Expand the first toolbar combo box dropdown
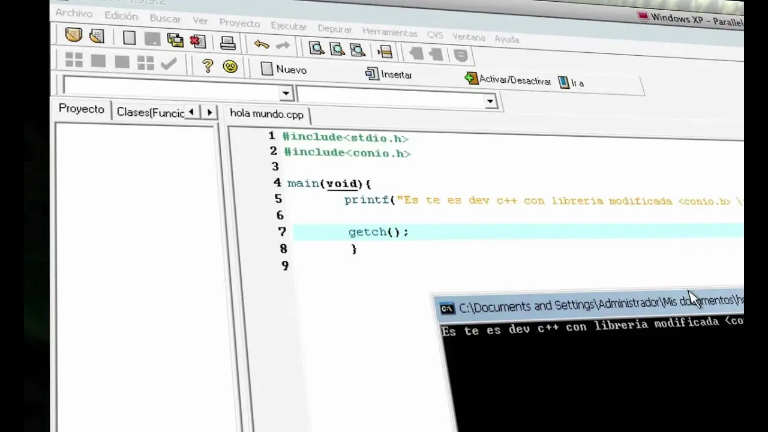This screenshot has width=768, height=432. click(286, 93)
